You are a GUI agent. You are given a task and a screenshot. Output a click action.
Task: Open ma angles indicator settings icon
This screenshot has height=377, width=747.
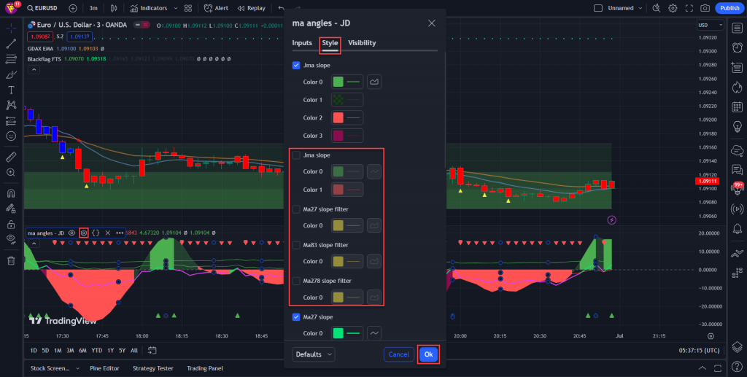point(84,233)
